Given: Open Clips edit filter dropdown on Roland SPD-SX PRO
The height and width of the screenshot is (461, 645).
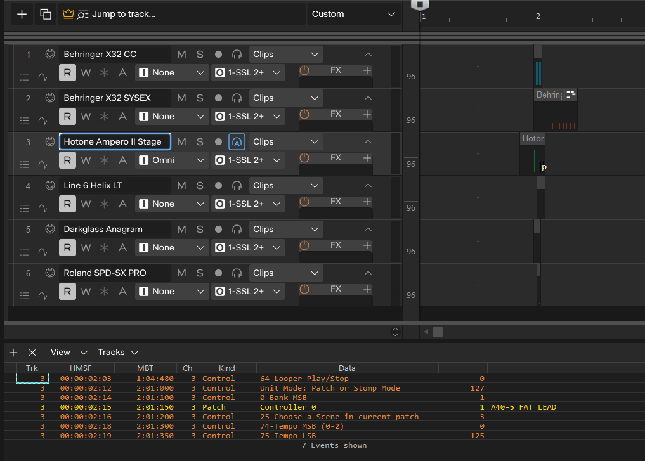Looking at the screenshot, I should point(286,273).
